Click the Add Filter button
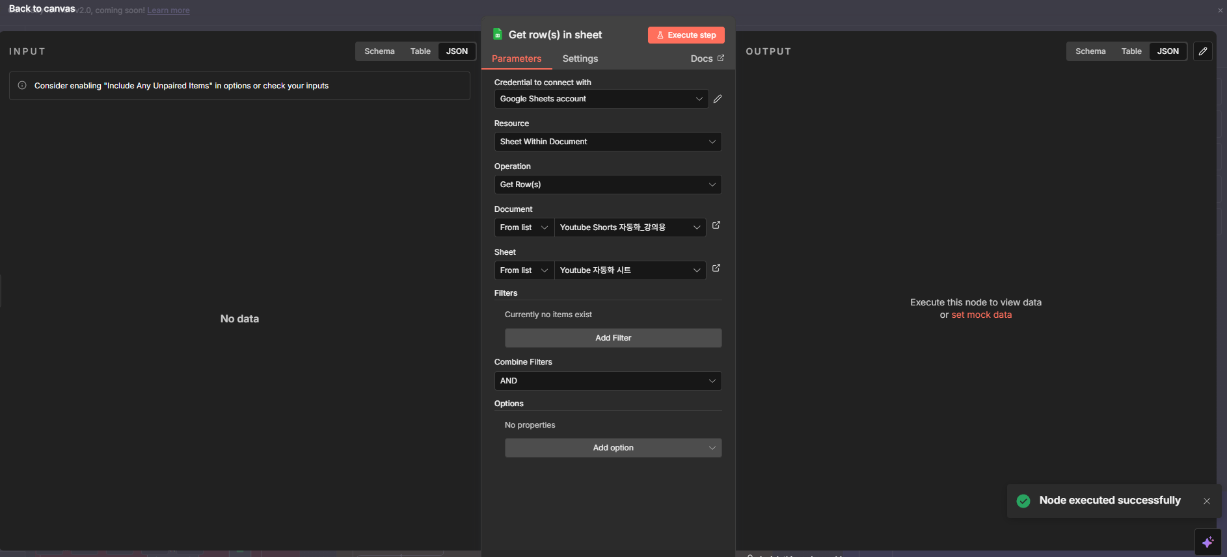1227x557 pixels. click(613, 338)
